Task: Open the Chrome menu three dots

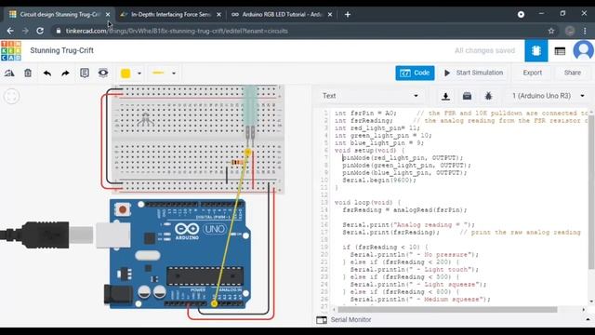Action: (585, 31)
